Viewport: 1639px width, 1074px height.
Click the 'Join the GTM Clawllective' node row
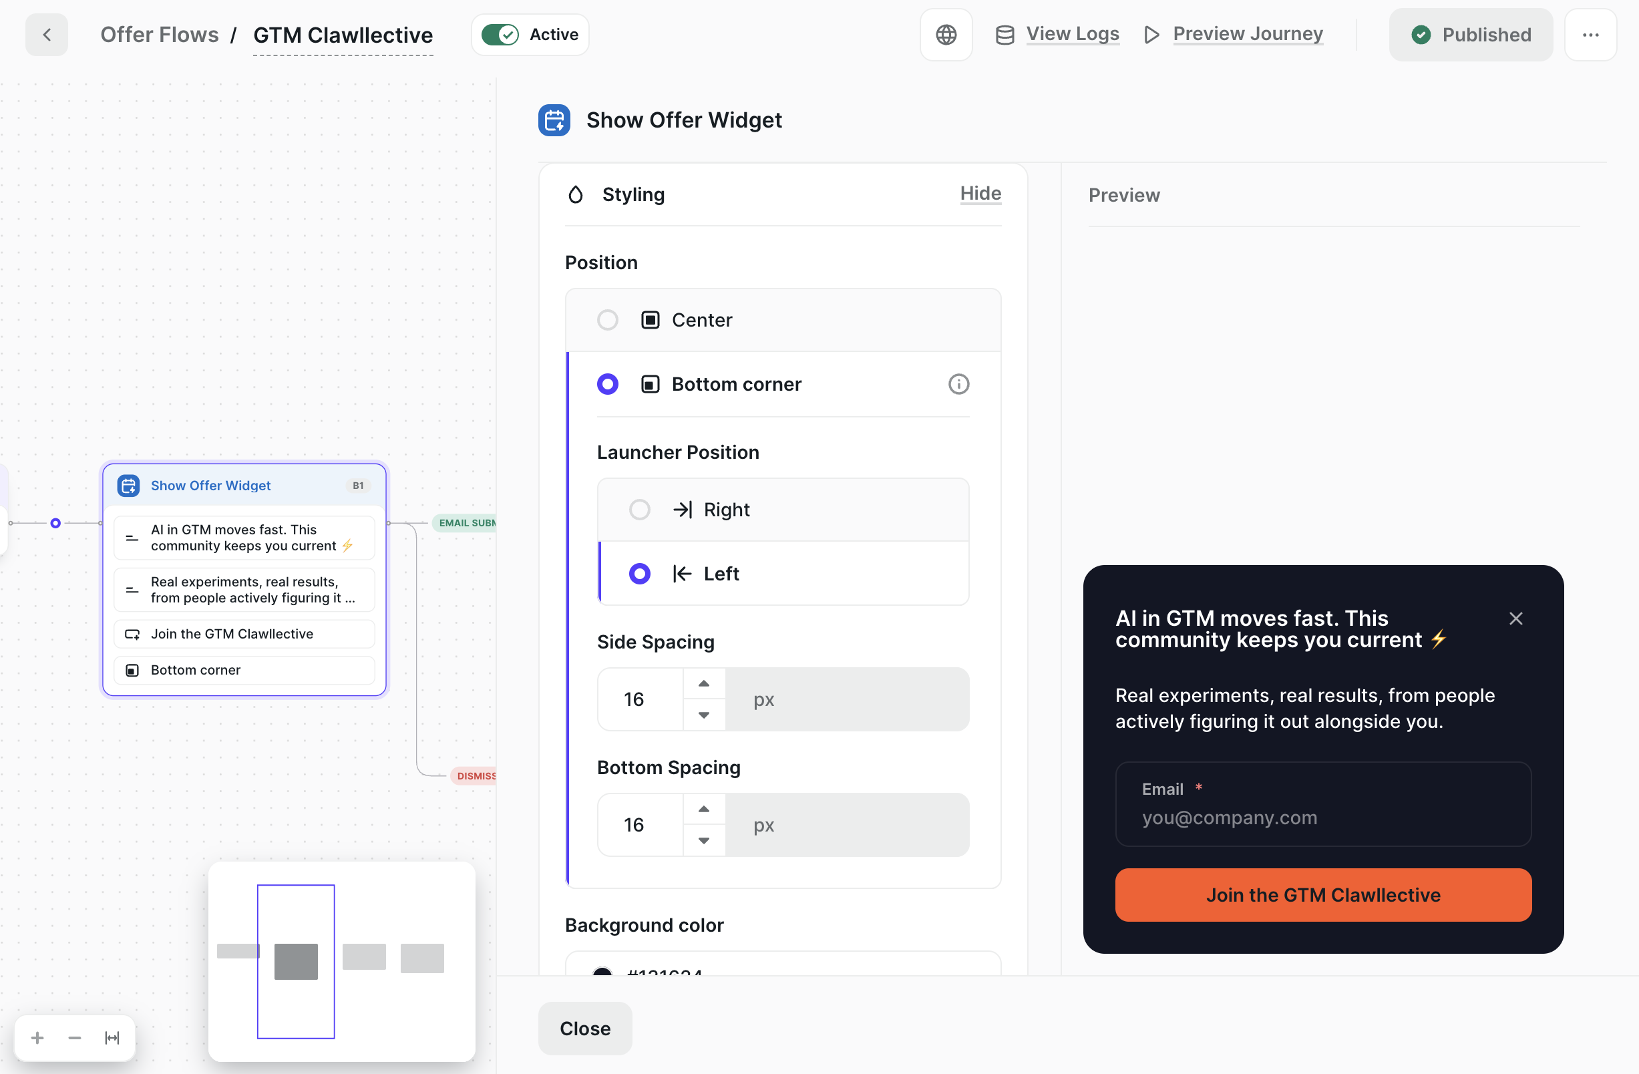pyautogui.click(x=244, y=633)
